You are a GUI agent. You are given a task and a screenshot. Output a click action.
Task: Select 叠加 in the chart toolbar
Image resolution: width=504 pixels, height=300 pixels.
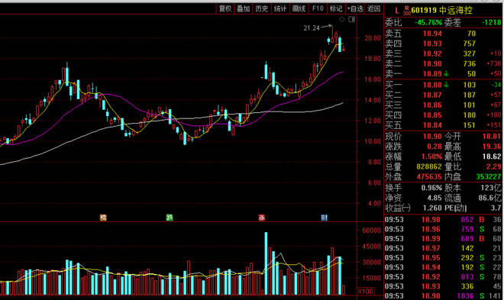pyautogui.click(x=244, y=8)
